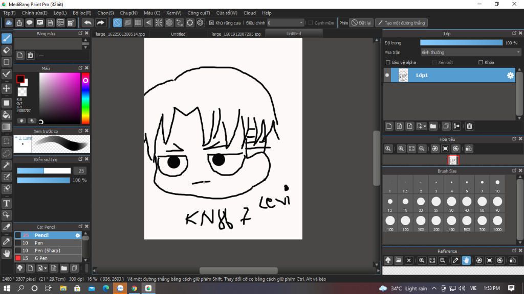This screenshot has width=524, height=294.
Task: Open the Tệp(F) menu
Action: (x=9, y=13)
